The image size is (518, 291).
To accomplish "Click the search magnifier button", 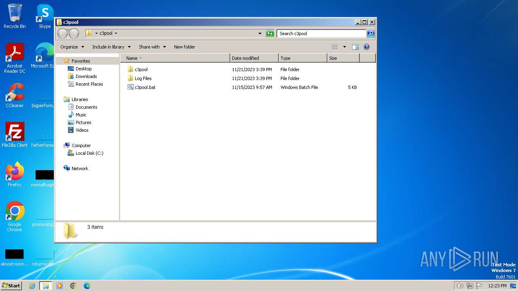I will pos(370,34).
